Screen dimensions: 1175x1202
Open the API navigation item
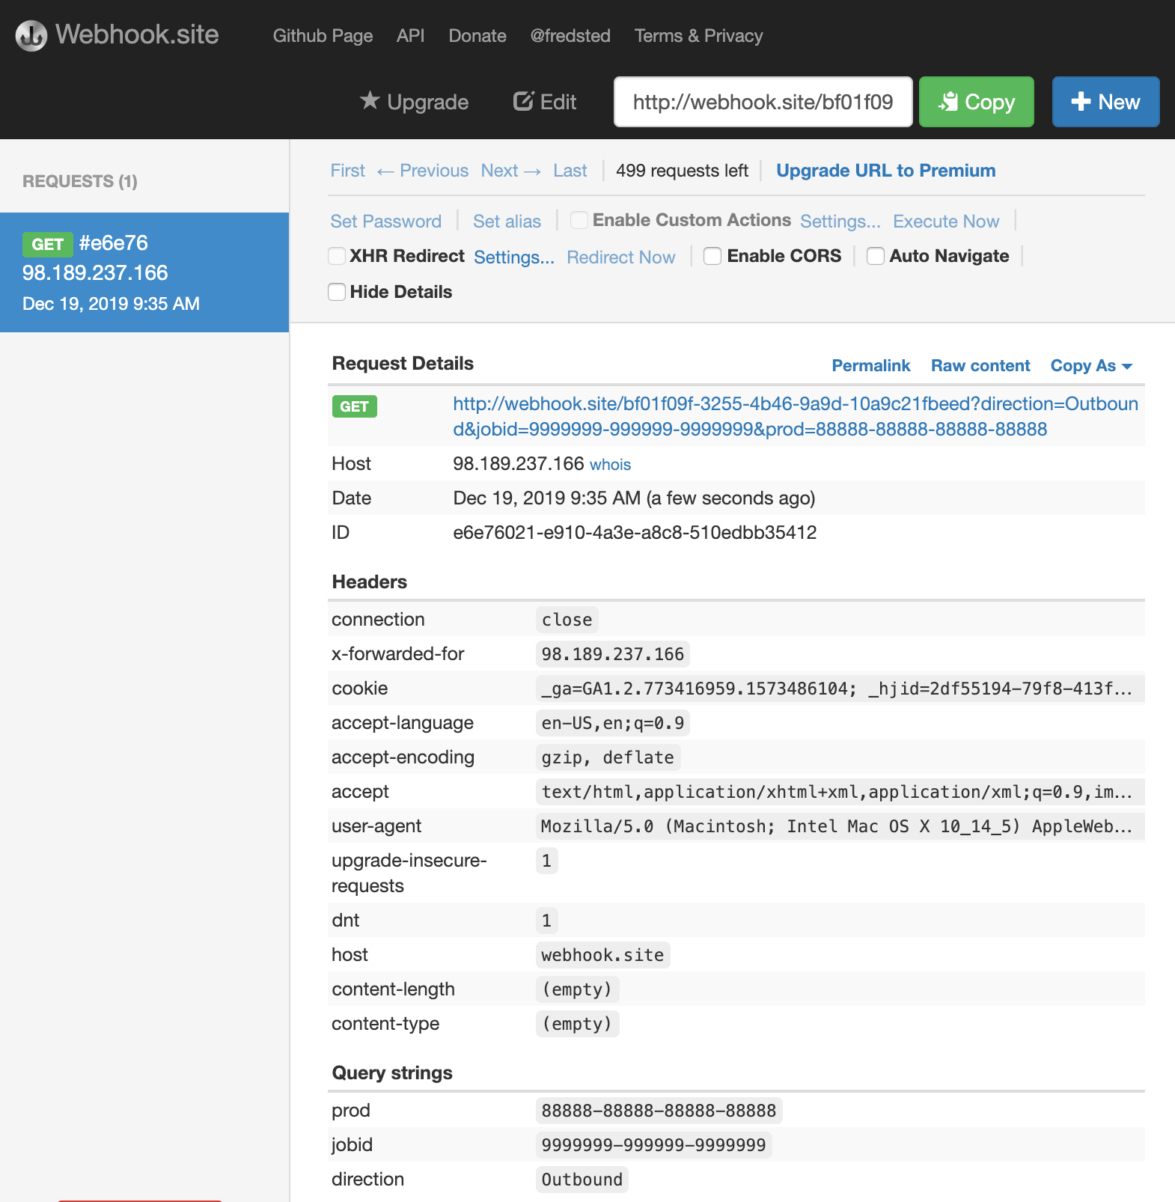click(410, 36)
